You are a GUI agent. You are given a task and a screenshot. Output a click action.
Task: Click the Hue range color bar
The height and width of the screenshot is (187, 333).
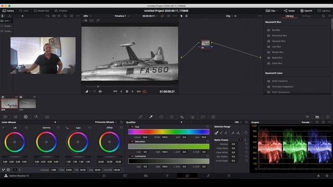169,132
